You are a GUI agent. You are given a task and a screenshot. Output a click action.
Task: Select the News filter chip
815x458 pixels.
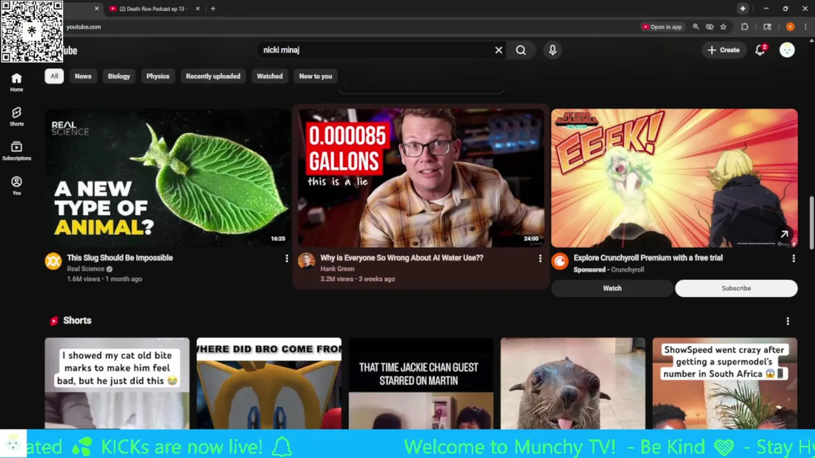(83, 76)
